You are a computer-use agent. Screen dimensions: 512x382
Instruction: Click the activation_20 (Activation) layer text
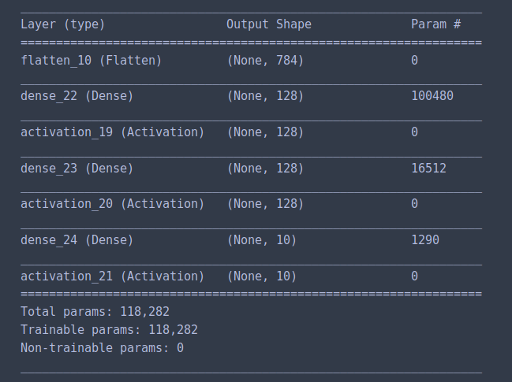(112, 204)
